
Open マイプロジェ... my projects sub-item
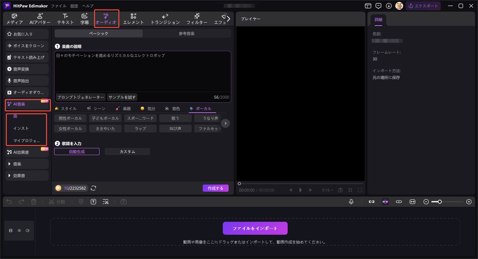(x=27, y=141)
